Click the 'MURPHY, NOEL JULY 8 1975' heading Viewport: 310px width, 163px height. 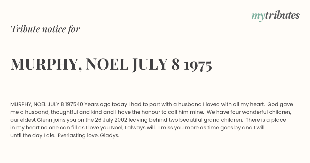[x=111, y=64]
